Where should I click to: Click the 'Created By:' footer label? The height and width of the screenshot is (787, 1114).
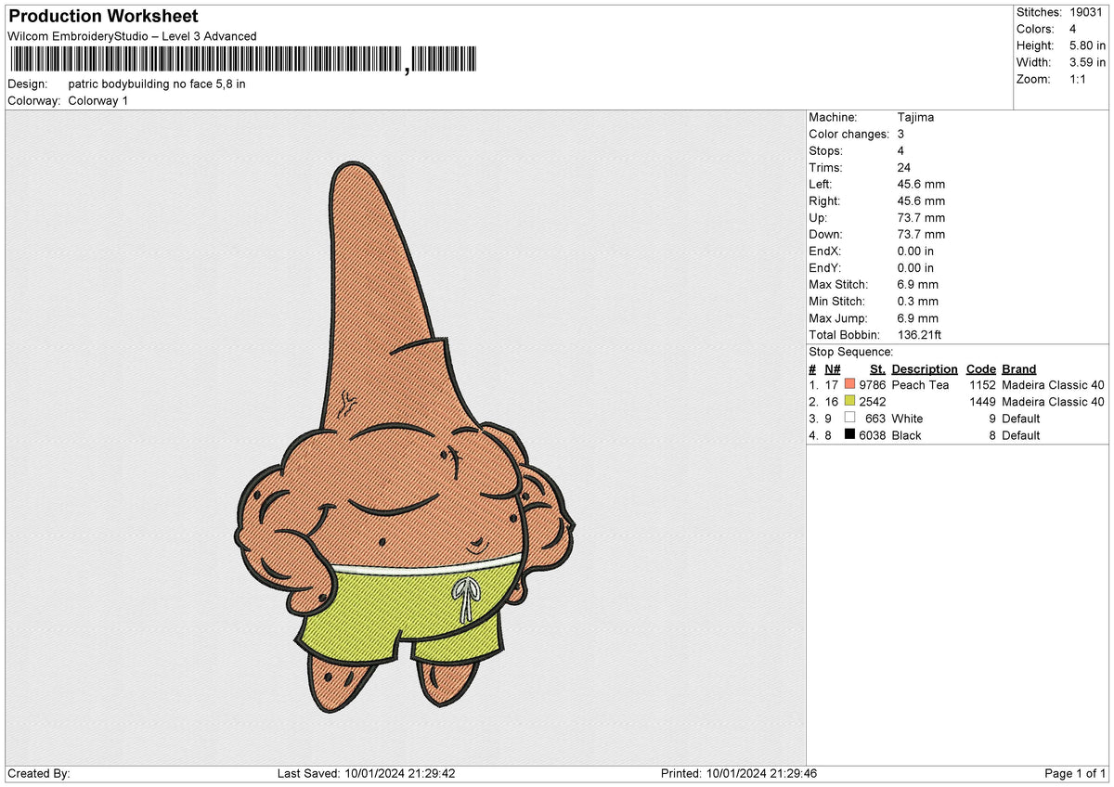click(x=39, y=773)
